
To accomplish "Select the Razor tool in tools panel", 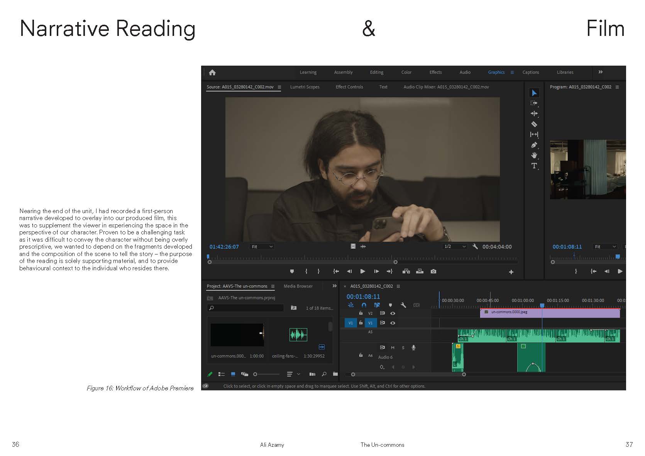I will click(534, 124).
